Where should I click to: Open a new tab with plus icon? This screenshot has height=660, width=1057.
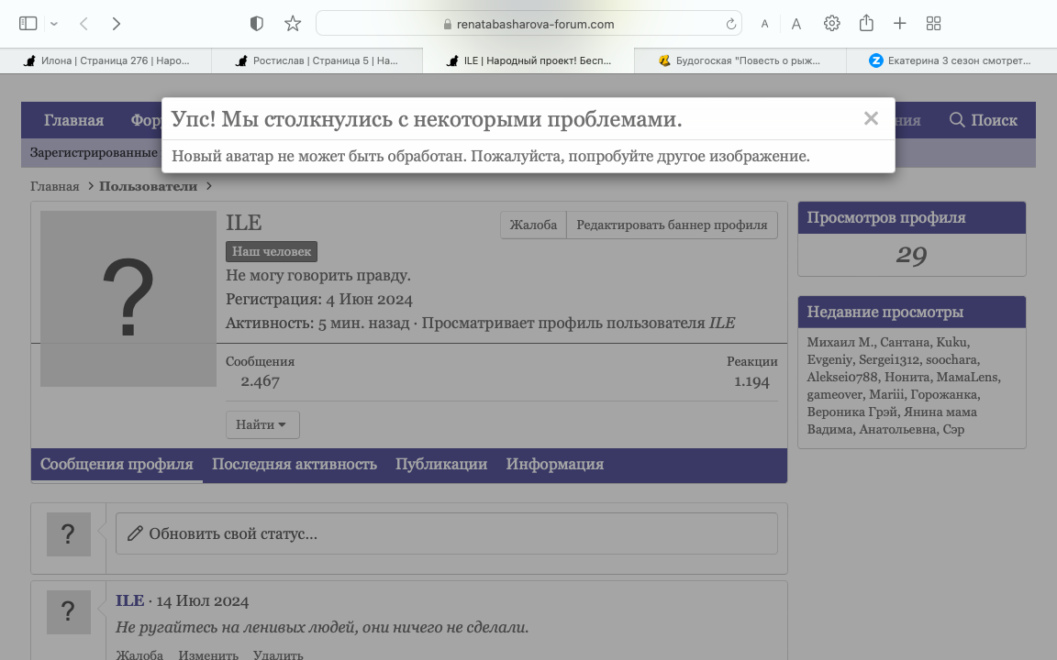900,24
